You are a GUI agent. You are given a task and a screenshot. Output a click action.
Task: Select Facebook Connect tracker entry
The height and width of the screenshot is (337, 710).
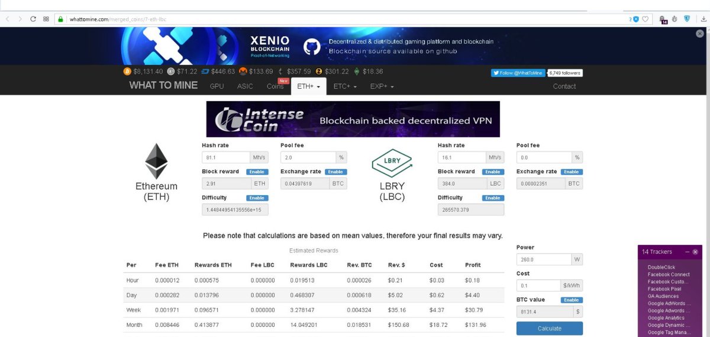669,274
